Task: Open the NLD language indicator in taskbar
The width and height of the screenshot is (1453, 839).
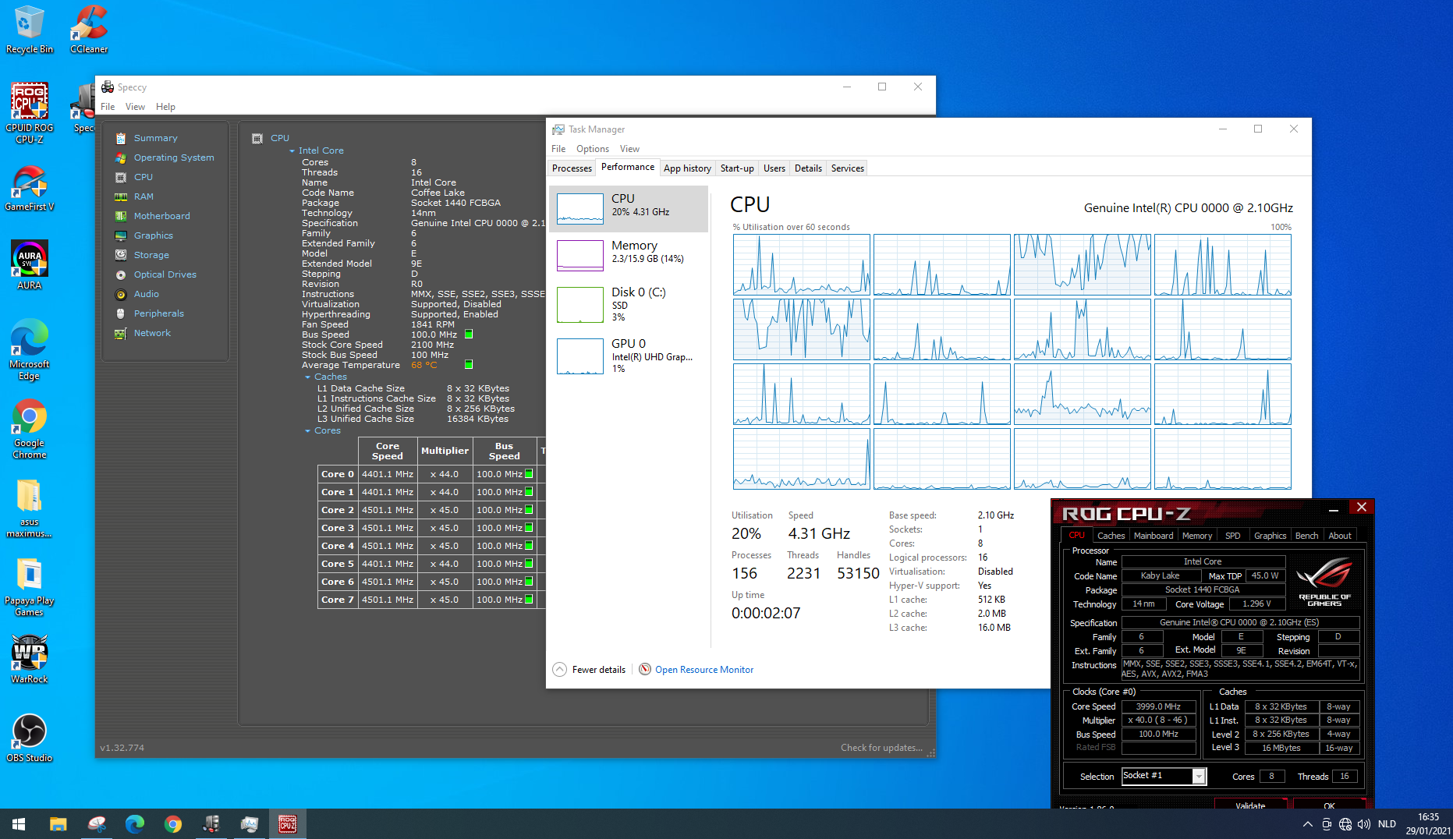Action: click(x=1387, y=823)
